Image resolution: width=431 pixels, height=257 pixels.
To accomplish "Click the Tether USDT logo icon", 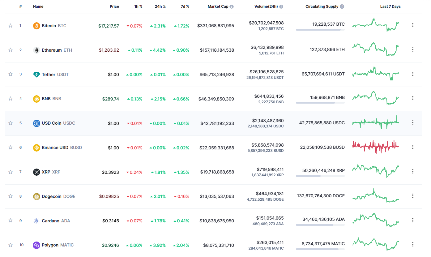I will point(36,75).
